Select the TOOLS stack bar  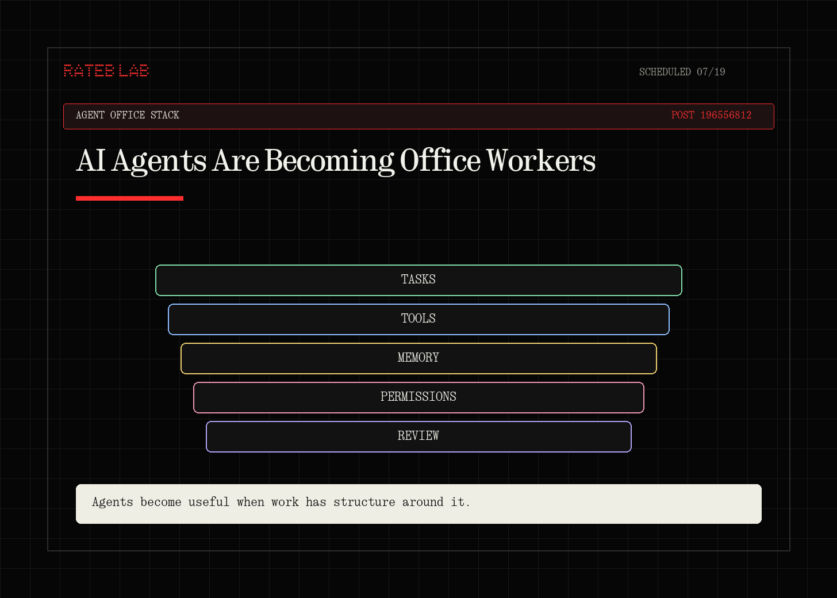coord(418,319)
